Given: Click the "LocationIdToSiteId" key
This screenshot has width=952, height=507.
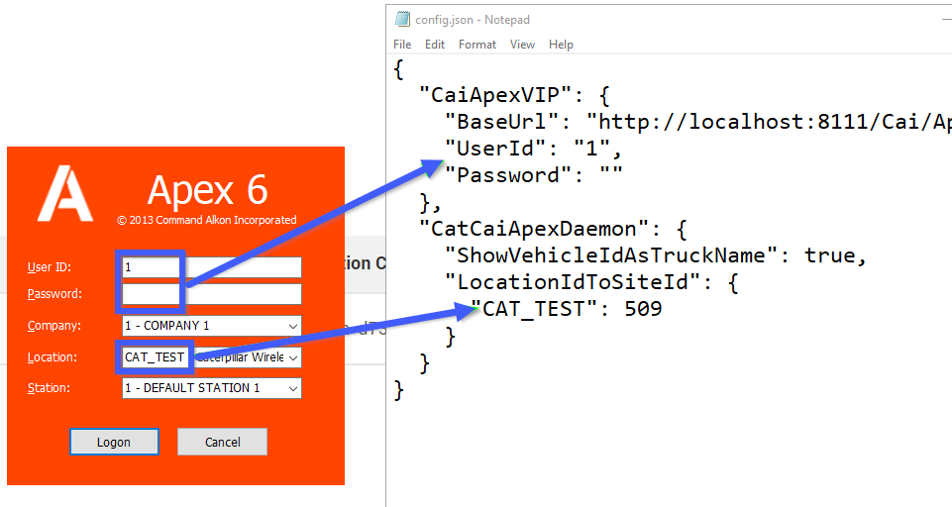Looking at the screenshot, I should coord(573,282).
